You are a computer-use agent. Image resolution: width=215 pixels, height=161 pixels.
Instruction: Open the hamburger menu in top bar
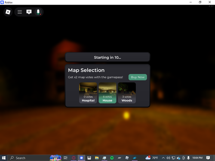(20, 12)
